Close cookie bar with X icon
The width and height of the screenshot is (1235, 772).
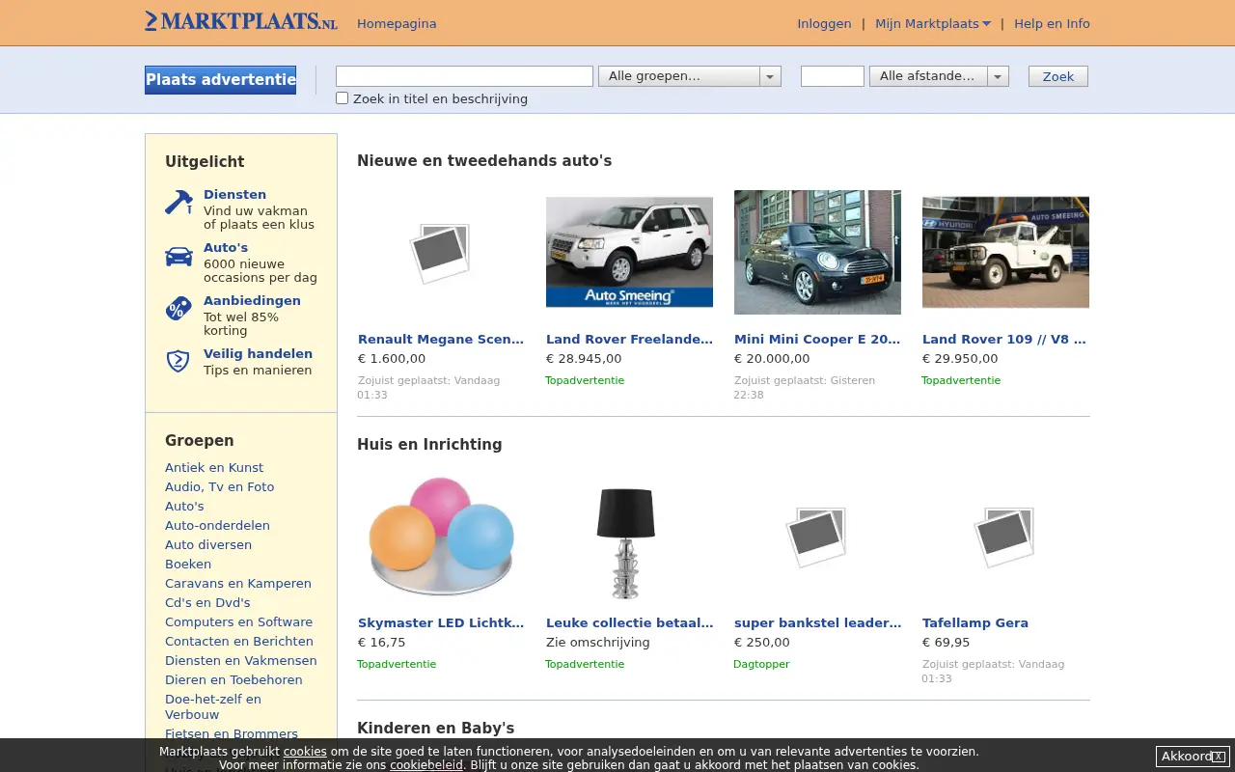1219,757
